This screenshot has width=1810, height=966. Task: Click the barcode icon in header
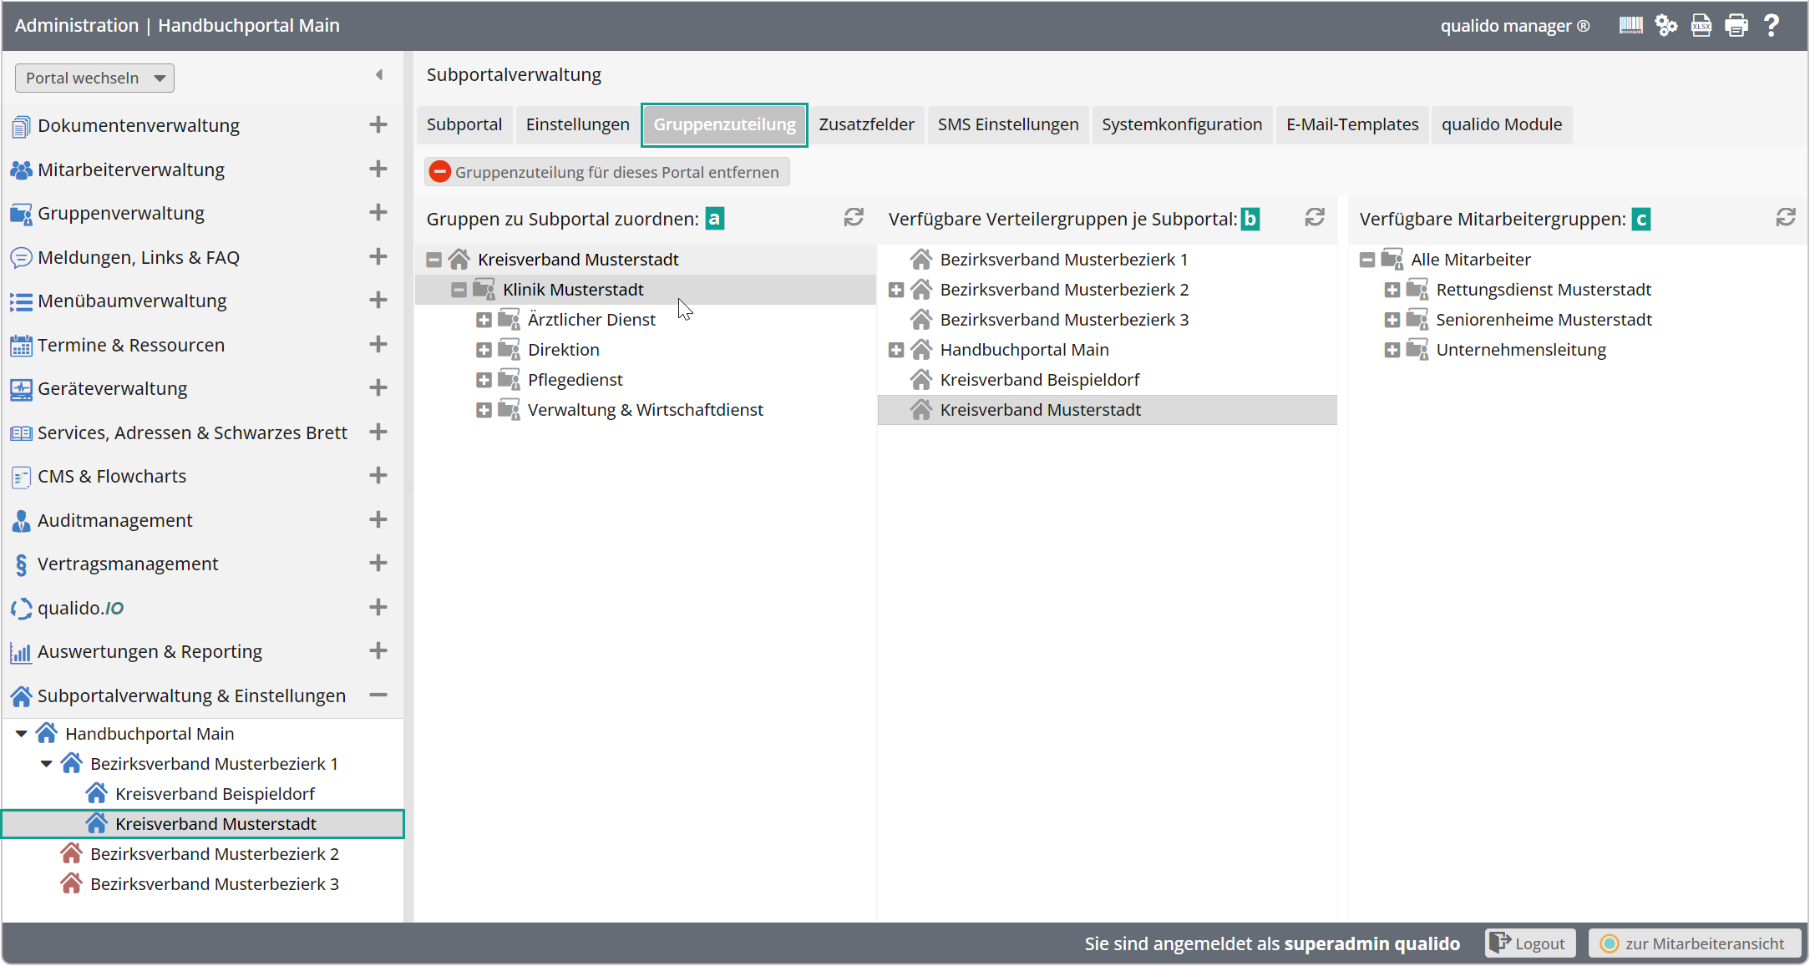point(1630,26)
